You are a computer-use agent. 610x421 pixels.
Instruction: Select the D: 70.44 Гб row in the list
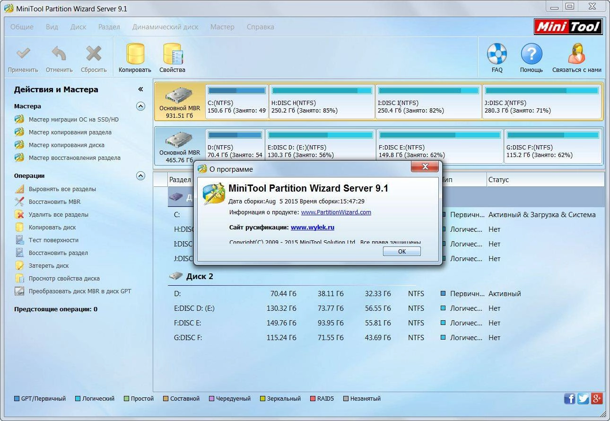[x=386, y=294]
